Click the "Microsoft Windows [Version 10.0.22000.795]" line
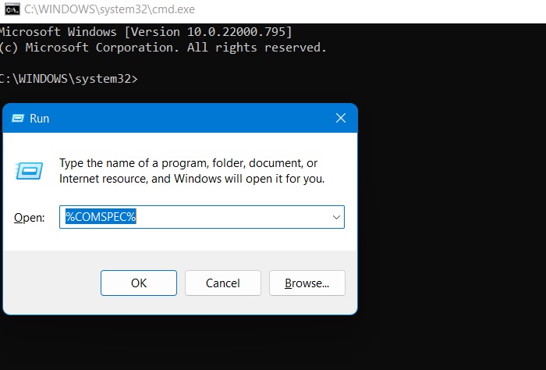This screenshot has height=370, width=546. 146,32
